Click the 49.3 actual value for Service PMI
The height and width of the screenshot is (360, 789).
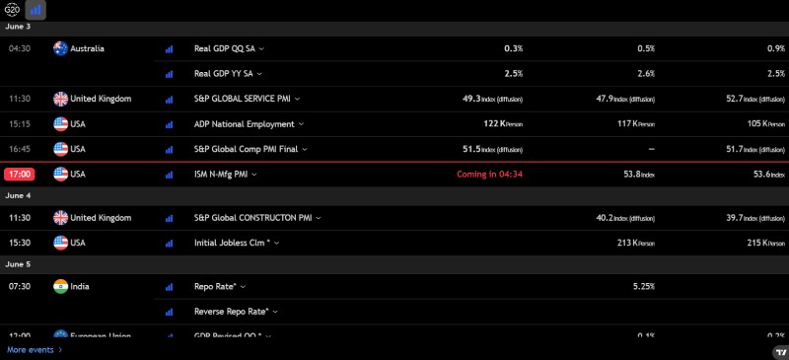492,100
